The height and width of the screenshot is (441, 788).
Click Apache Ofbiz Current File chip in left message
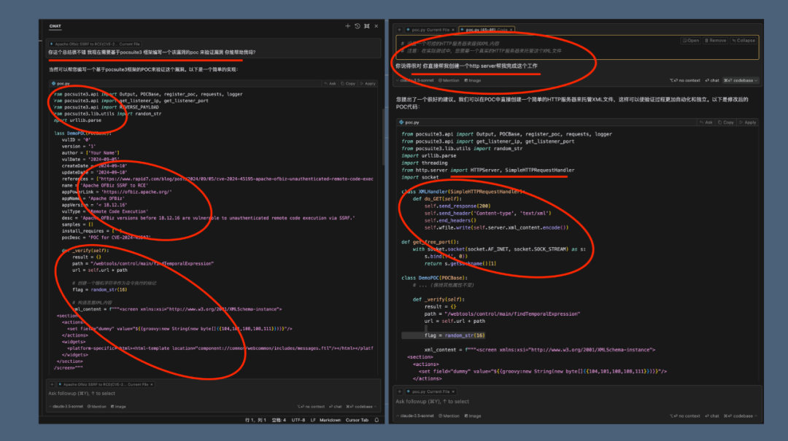[94, 44]
